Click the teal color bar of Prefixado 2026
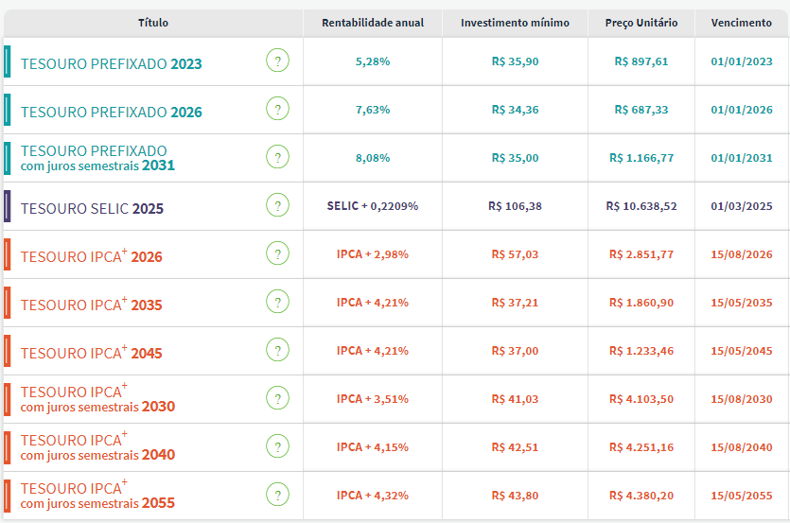 pyautogui.click(x=8, y=110)
